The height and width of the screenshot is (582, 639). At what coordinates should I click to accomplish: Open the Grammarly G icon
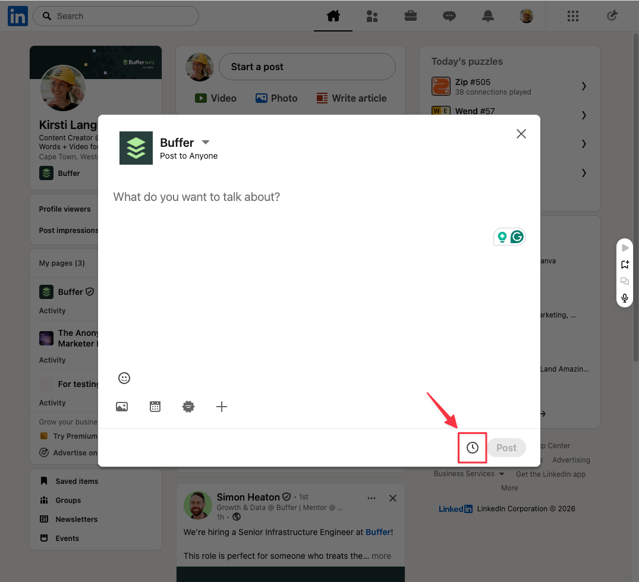tap(517, 237)
